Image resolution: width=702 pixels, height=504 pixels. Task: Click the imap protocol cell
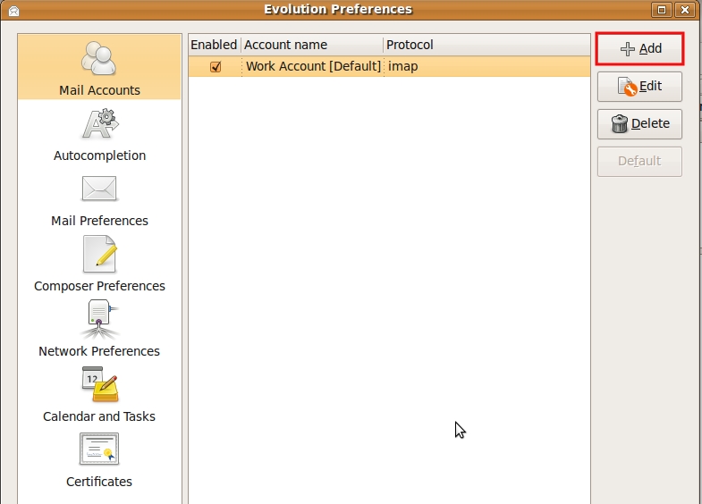tap(403, 66)
